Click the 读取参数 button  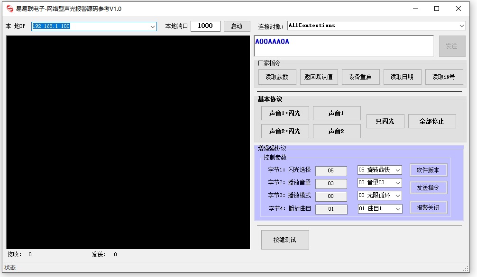pos(277,77)
